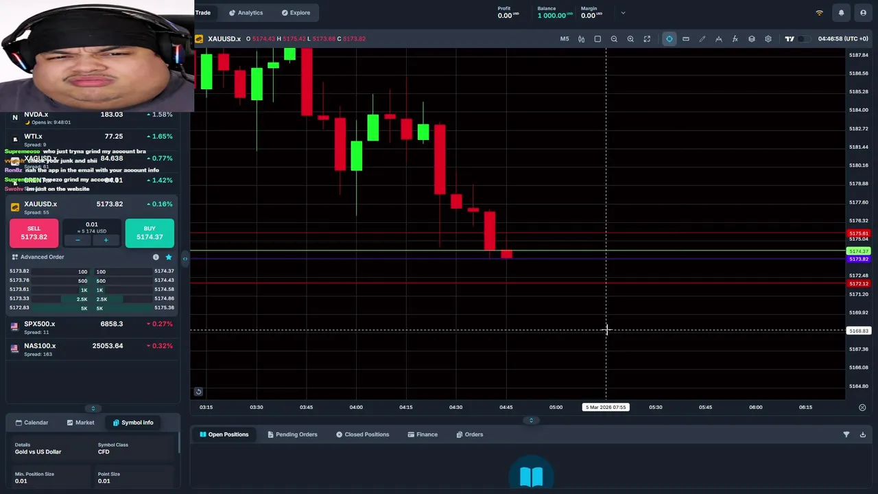Viewport: 878px width, 494px height.
Task: Click the red 5172.12 price line label
Action: [x=859, y=284]
